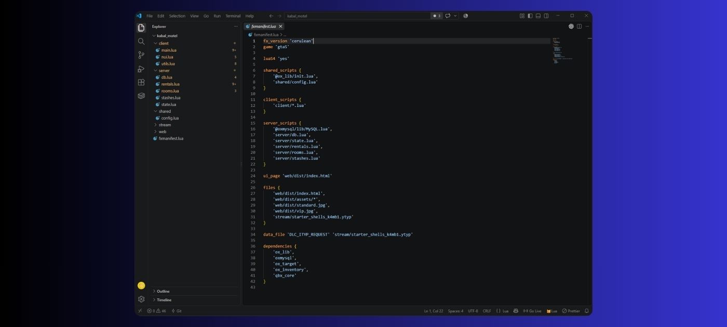Collapse the server folder
This screenshot has width=727, height=327.
pyautogui.click(x=195, y=71)
